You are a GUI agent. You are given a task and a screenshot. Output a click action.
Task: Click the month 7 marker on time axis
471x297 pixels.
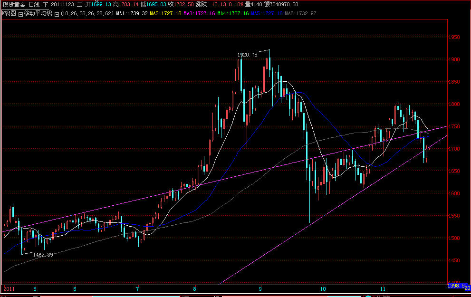[137, 289]
